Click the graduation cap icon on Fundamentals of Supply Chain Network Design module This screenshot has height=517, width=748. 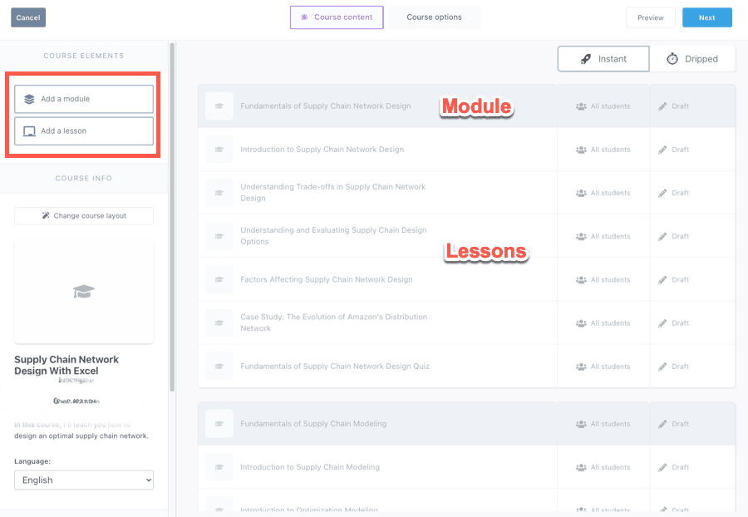[219, 106]
